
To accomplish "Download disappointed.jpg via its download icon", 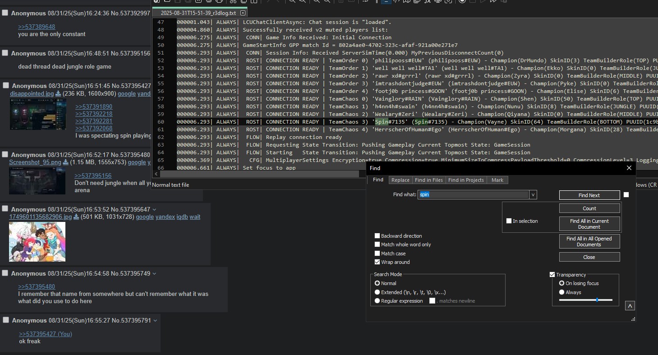I will [x=58, y=94].
